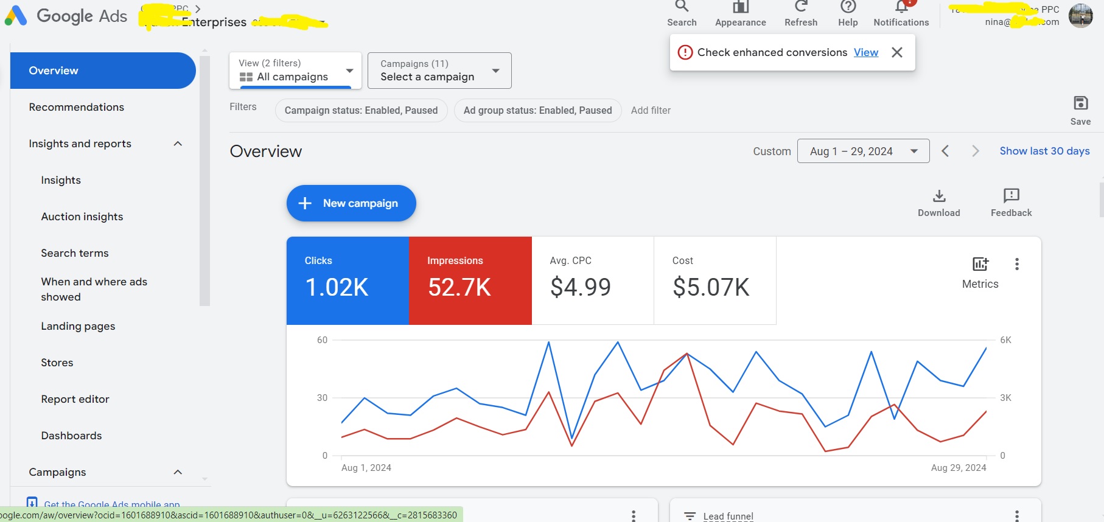Open the date range dropdown

[x=863, y=151]
